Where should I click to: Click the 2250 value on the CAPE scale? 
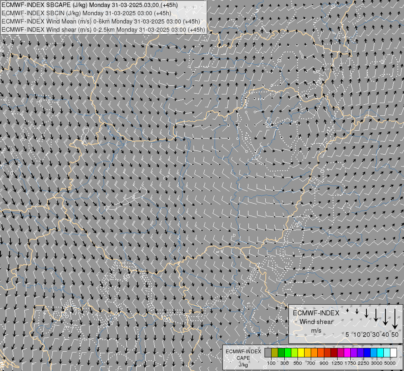pos(363,363)
